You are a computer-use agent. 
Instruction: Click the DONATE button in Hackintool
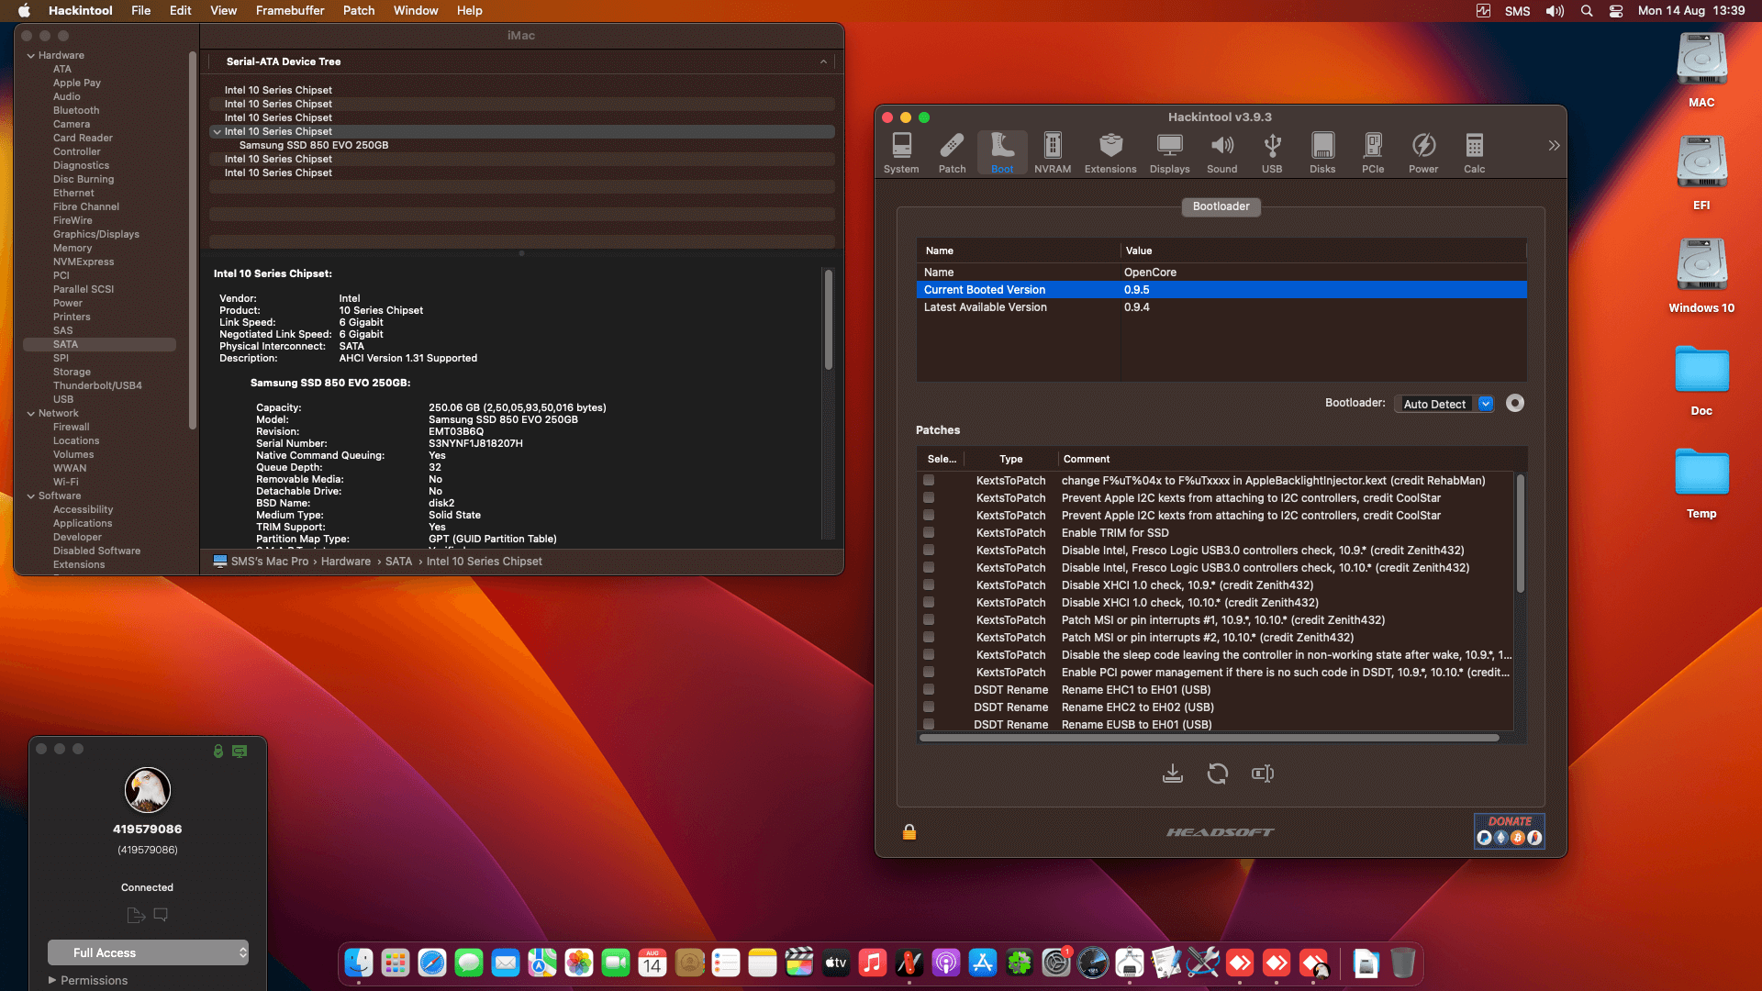[x=1510, y=830]
